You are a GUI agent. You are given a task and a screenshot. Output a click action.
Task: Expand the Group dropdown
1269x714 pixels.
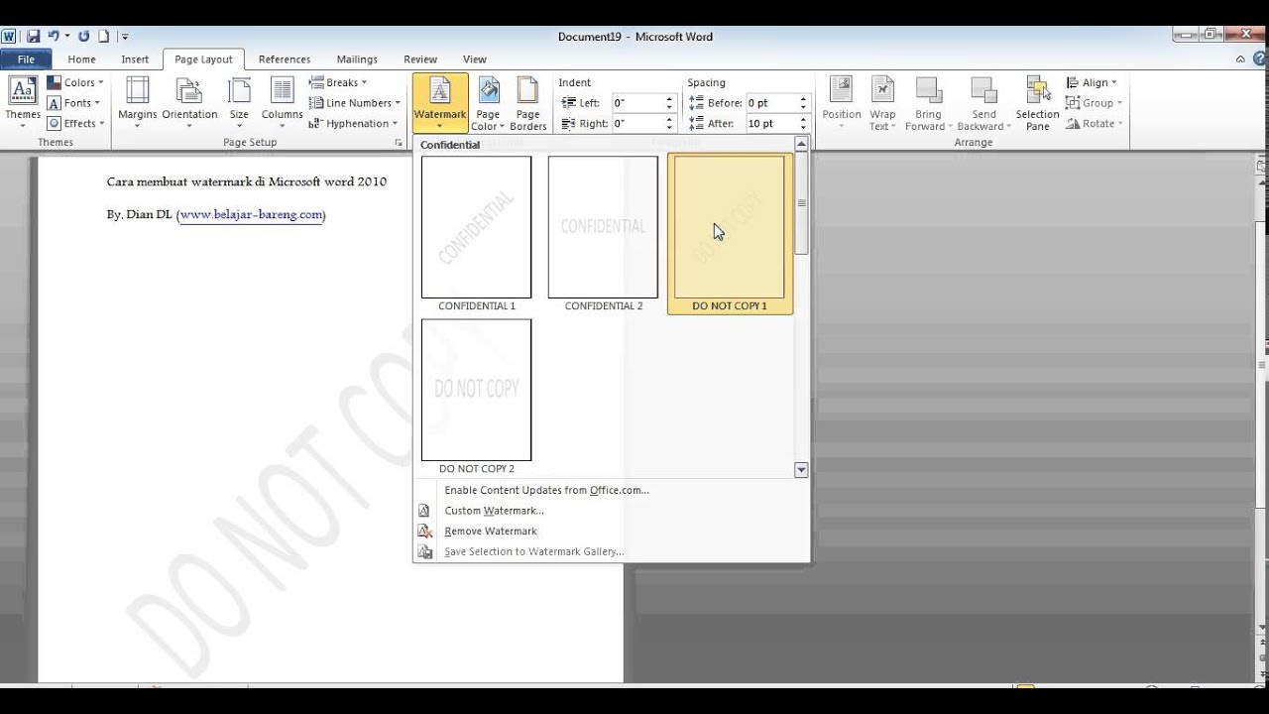pyautogui.click(x=1095, y=103)
